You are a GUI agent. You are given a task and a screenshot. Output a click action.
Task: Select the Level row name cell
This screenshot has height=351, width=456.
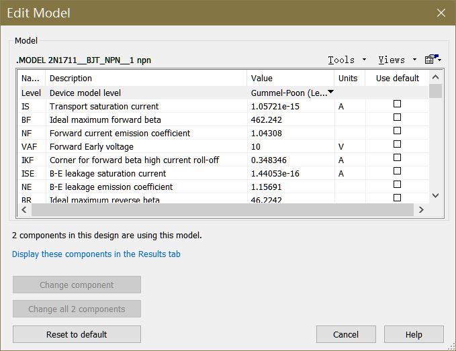[x=31, y=93]
